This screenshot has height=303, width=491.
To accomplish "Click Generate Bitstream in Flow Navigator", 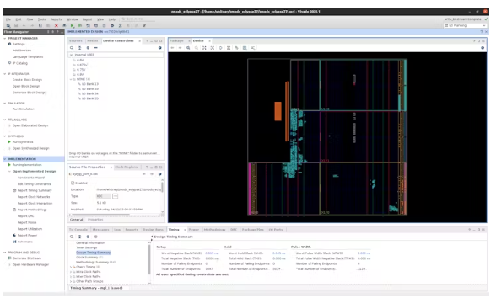I will [x=27, y=258].
